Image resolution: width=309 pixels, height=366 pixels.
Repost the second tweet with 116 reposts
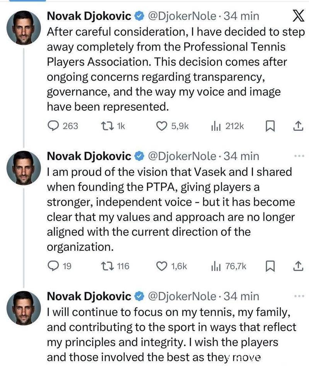(105, 266)
